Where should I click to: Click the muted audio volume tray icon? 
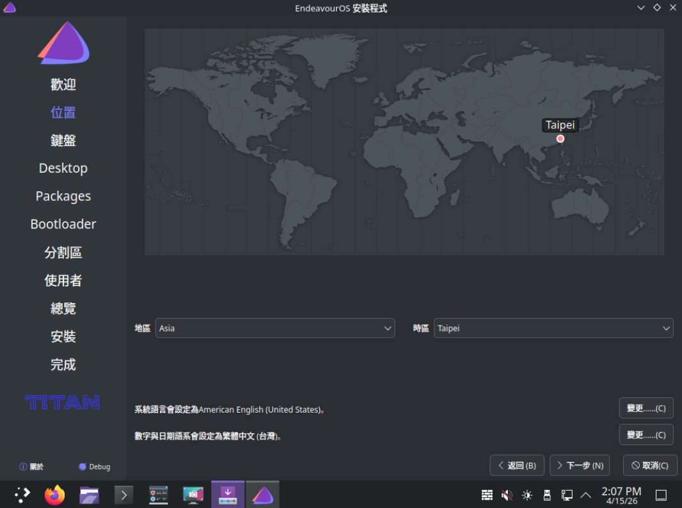coord(507,495)
